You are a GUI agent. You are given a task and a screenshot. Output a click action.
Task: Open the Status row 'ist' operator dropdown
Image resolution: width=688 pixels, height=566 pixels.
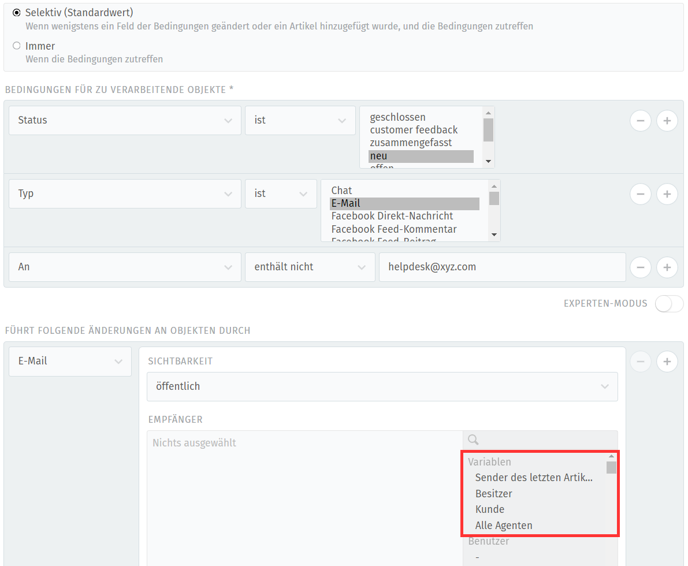pyautogui.click(x=300, y=120)
